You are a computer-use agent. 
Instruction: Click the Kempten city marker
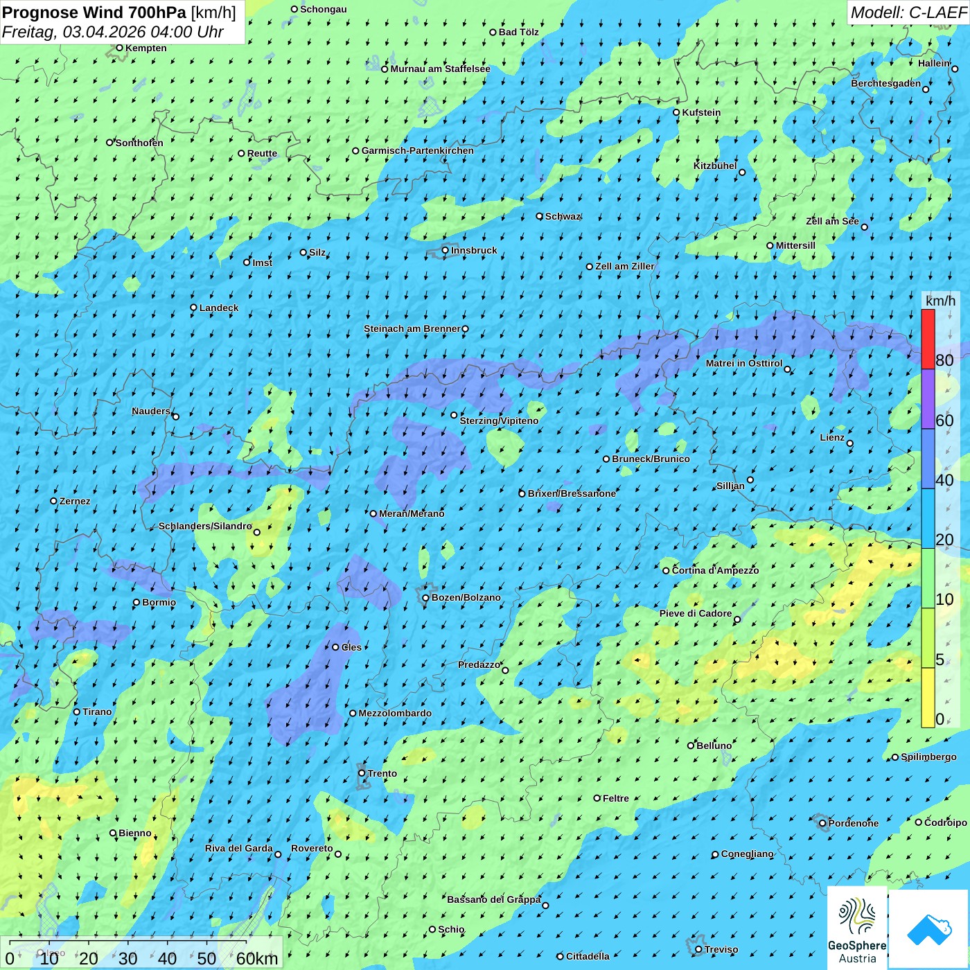coord(120,48)
